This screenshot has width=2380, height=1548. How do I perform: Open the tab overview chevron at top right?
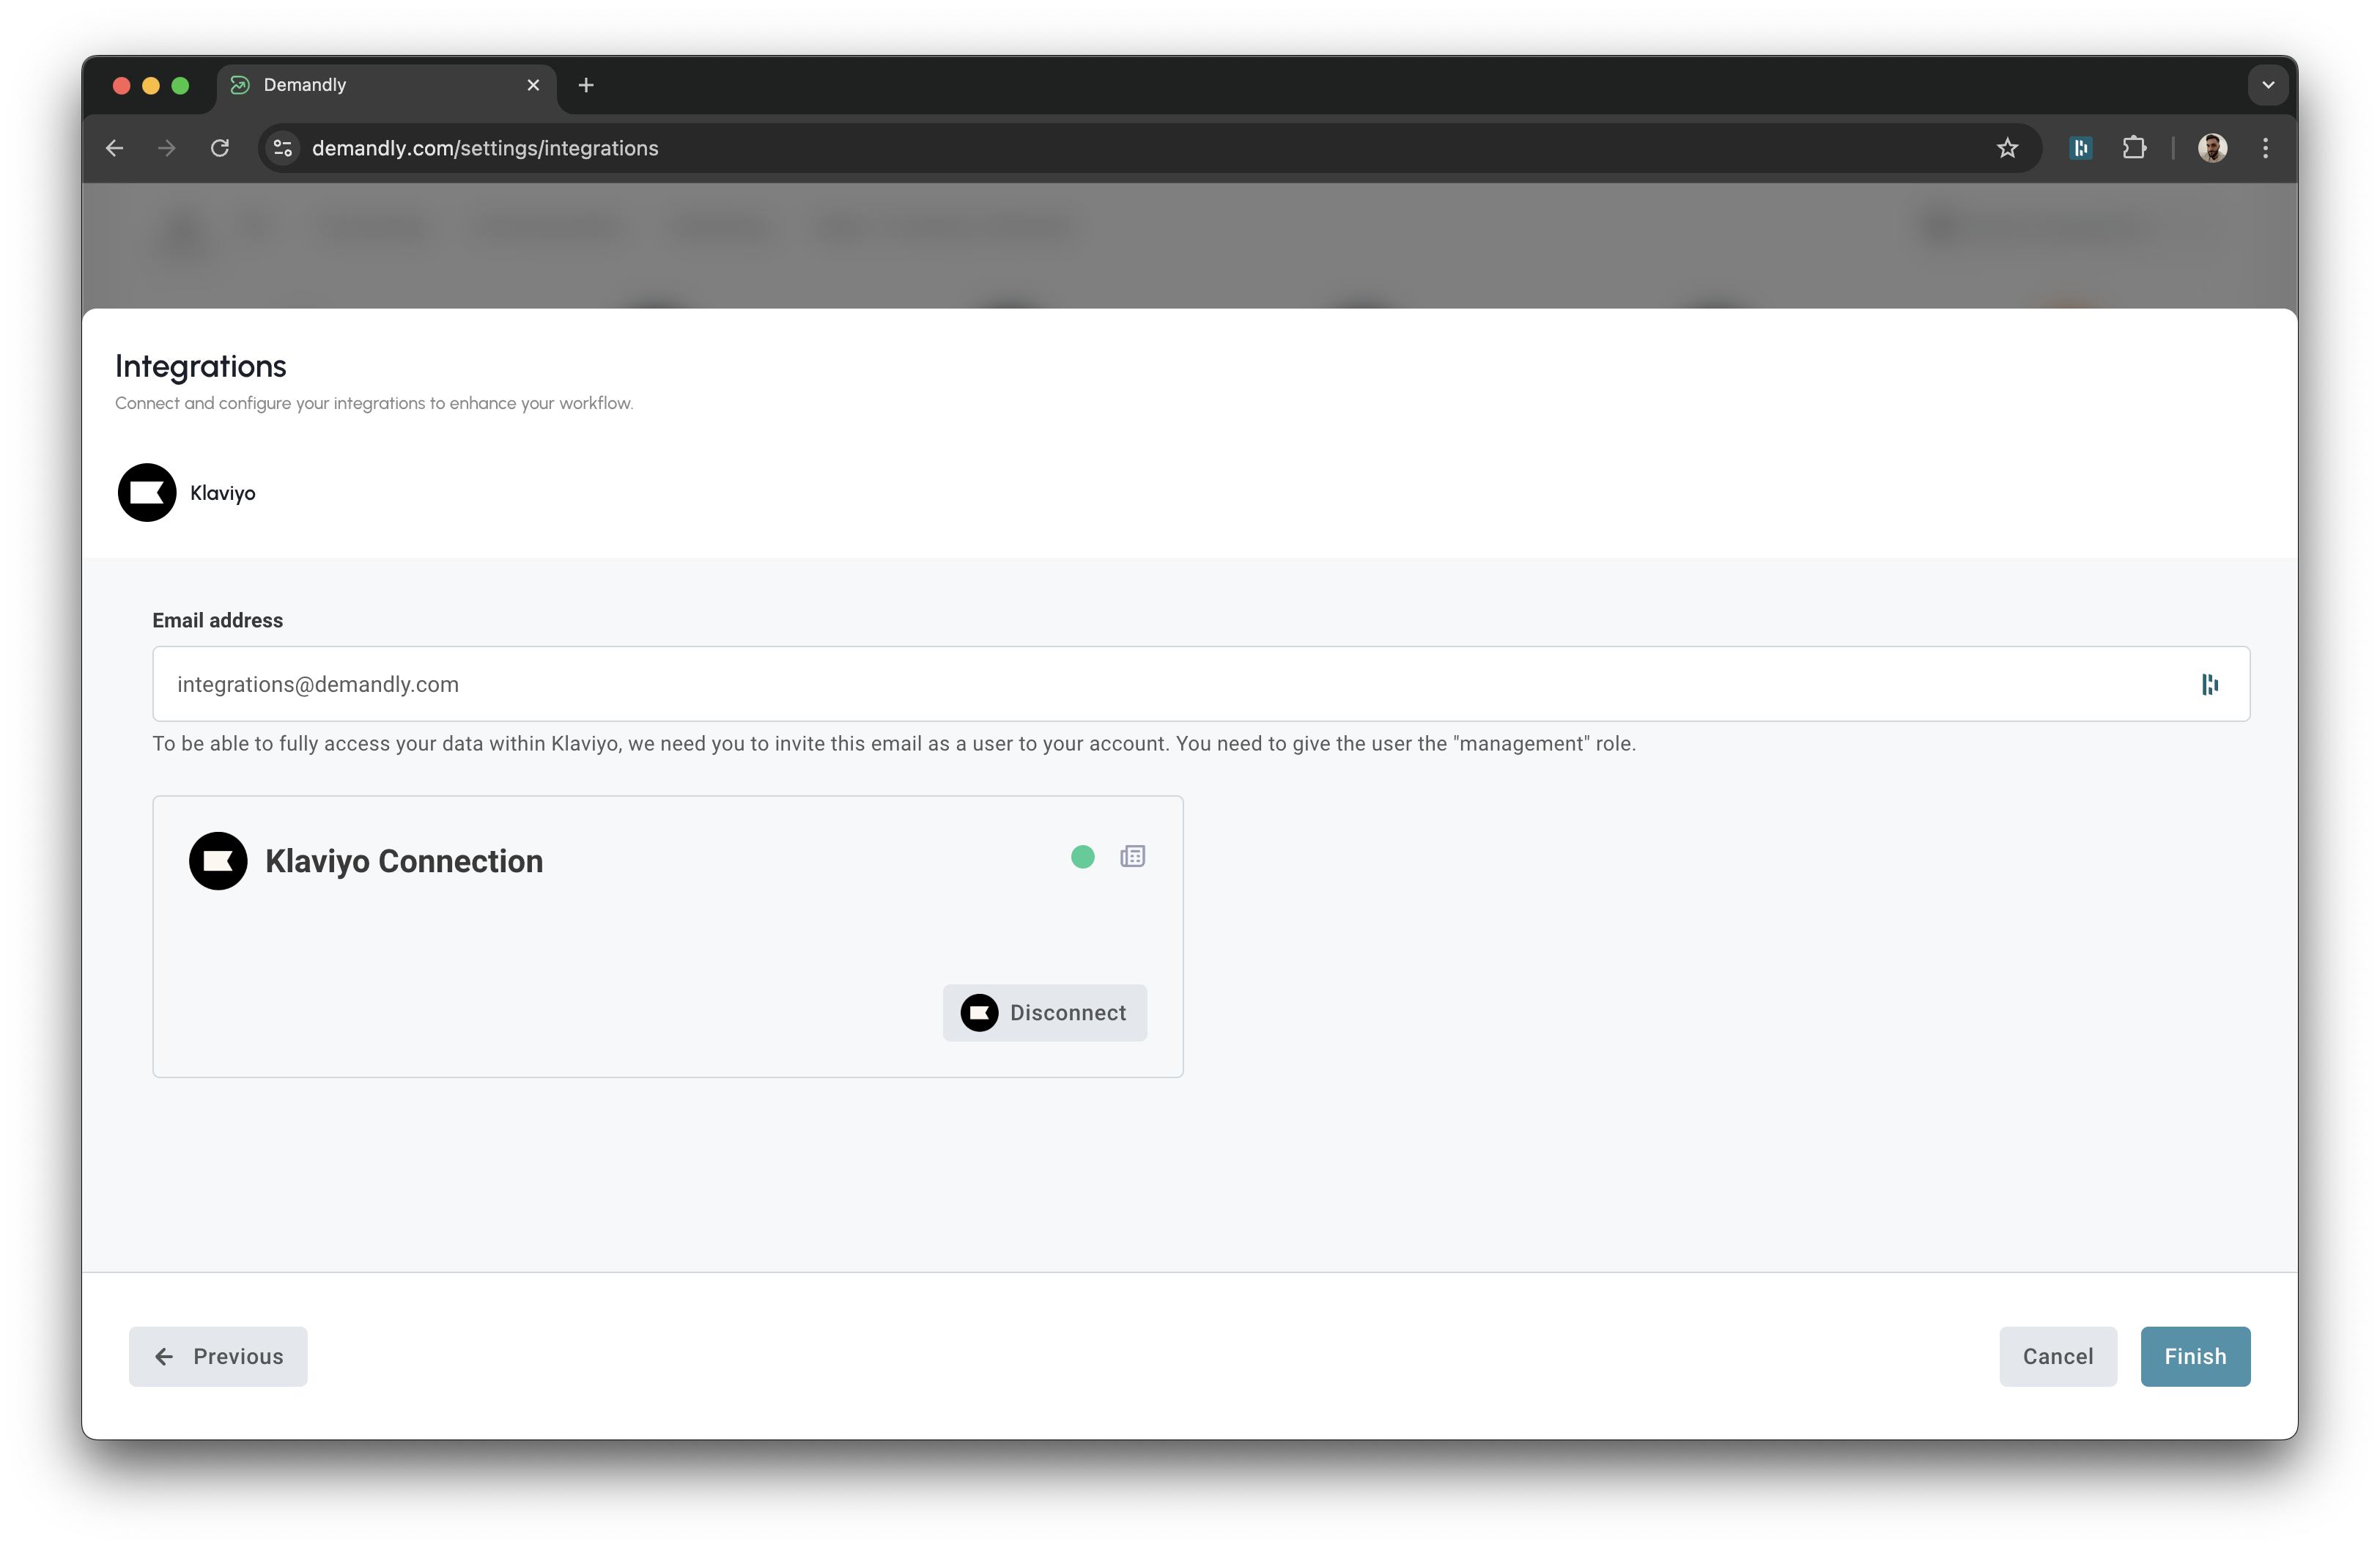coord(2267,84)
